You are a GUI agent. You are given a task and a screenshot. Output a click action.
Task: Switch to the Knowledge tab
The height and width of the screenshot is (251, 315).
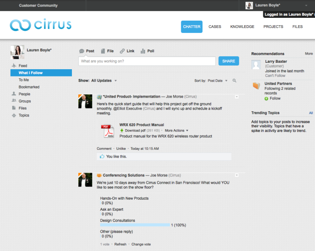(x=242, y=27)
